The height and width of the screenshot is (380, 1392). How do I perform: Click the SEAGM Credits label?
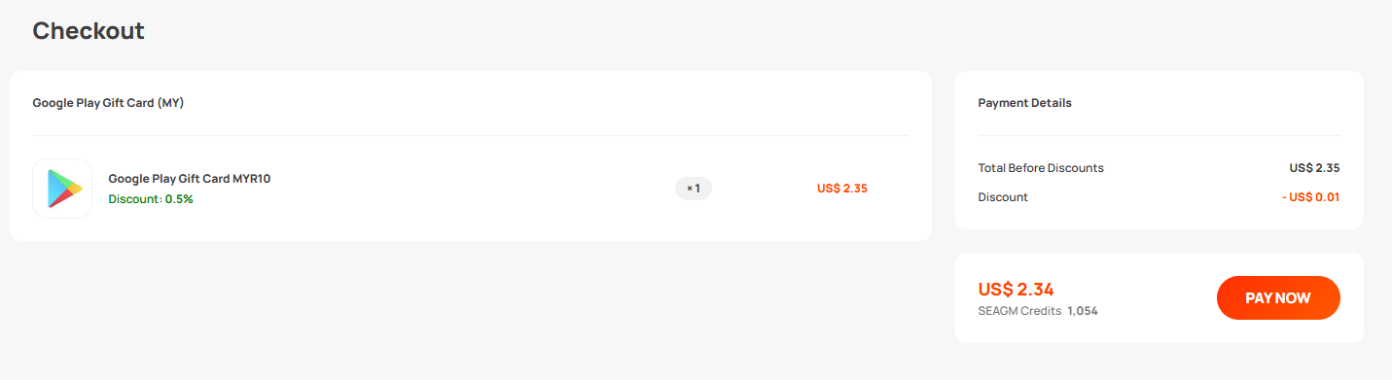(1019, 311)
